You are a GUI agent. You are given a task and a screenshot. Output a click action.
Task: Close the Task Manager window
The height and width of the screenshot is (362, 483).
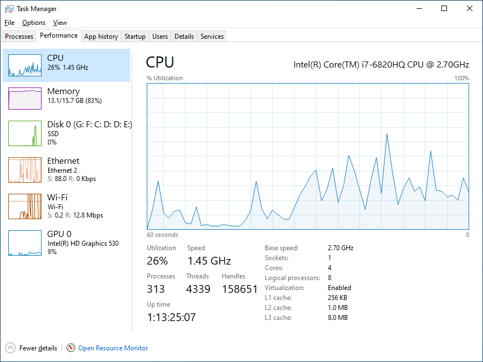[x=470, y=9]
